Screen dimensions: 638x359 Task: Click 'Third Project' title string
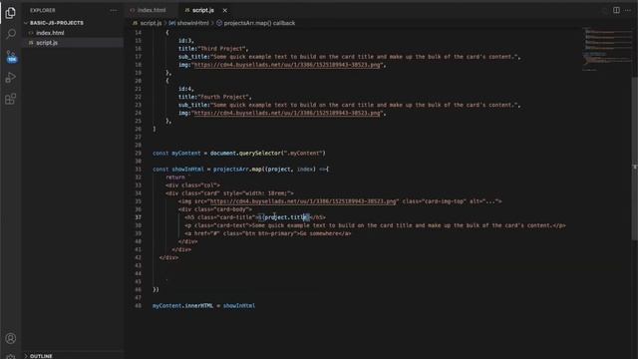click(221, 49)
